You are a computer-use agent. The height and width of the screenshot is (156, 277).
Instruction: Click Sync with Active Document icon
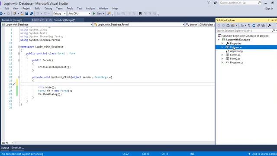click(x=249, y=26)
